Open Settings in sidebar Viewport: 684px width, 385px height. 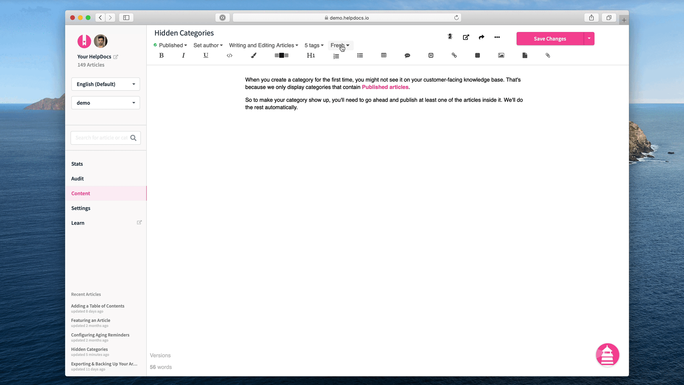(81, 208)
